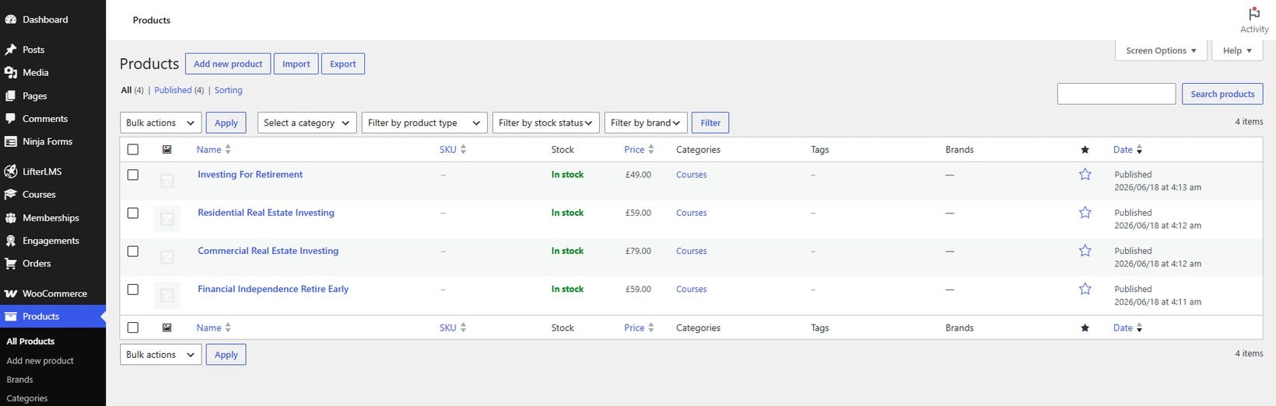Expand Screen Options panel

(x=1161, y=50)
